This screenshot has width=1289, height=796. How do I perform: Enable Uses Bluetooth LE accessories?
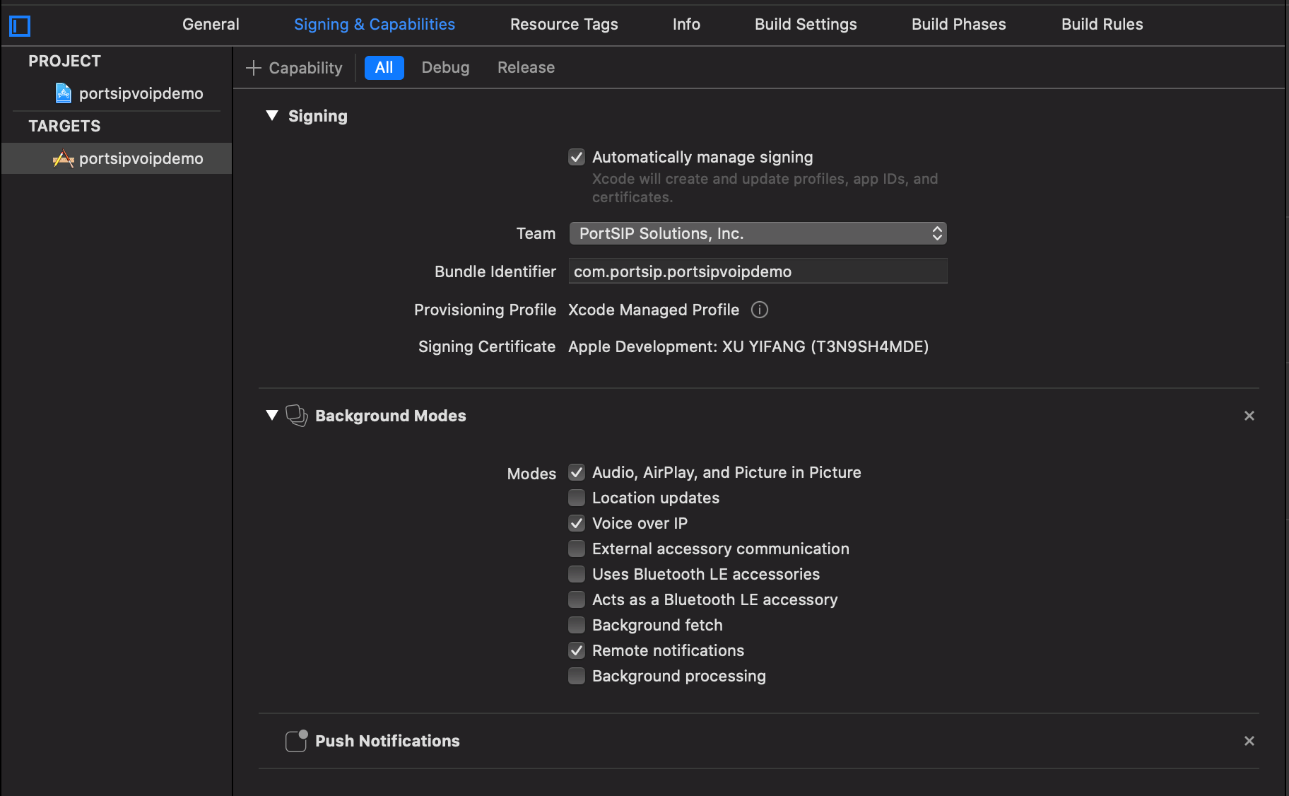point(577,574)
